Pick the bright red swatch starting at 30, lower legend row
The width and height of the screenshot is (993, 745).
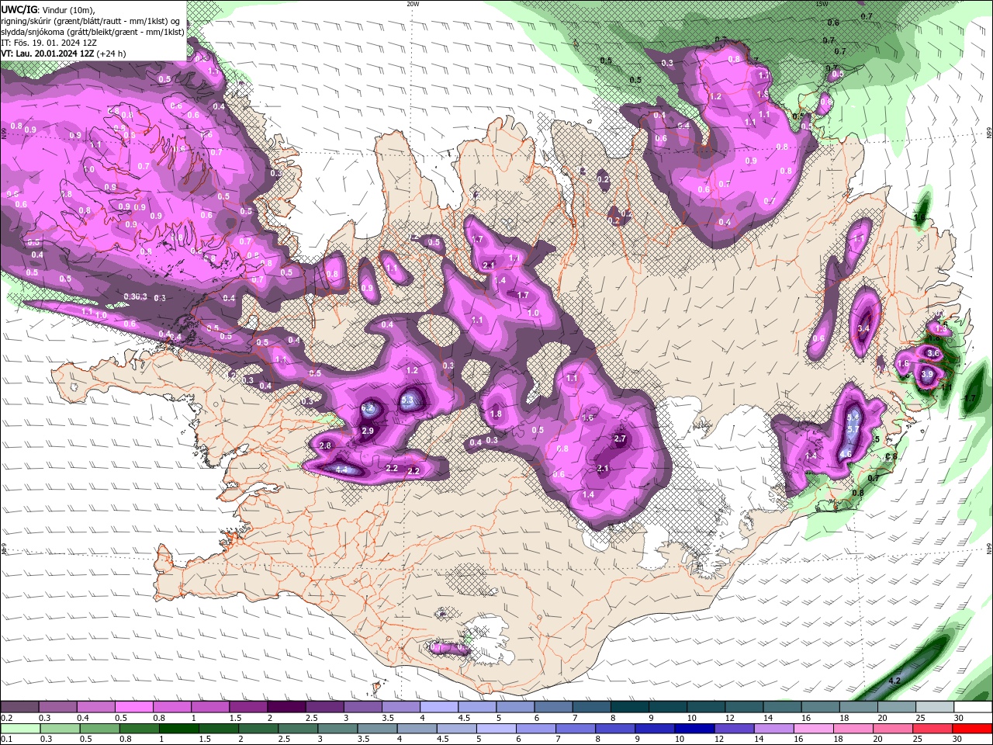coord(972,729)
